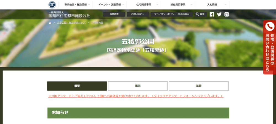The image size is (276, 124).
Task: Select the 概要 tab
Action: click(x=77, y=86)
